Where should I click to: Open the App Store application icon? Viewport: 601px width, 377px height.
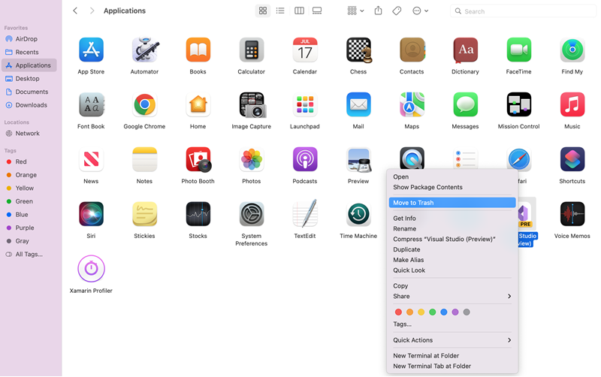pyautogui.click(x=91, y=50)
